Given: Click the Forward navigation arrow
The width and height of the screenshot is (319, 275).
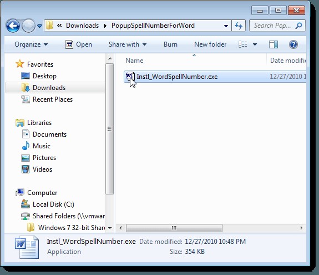Looking at the screenshot, I should tap(28, 26).
